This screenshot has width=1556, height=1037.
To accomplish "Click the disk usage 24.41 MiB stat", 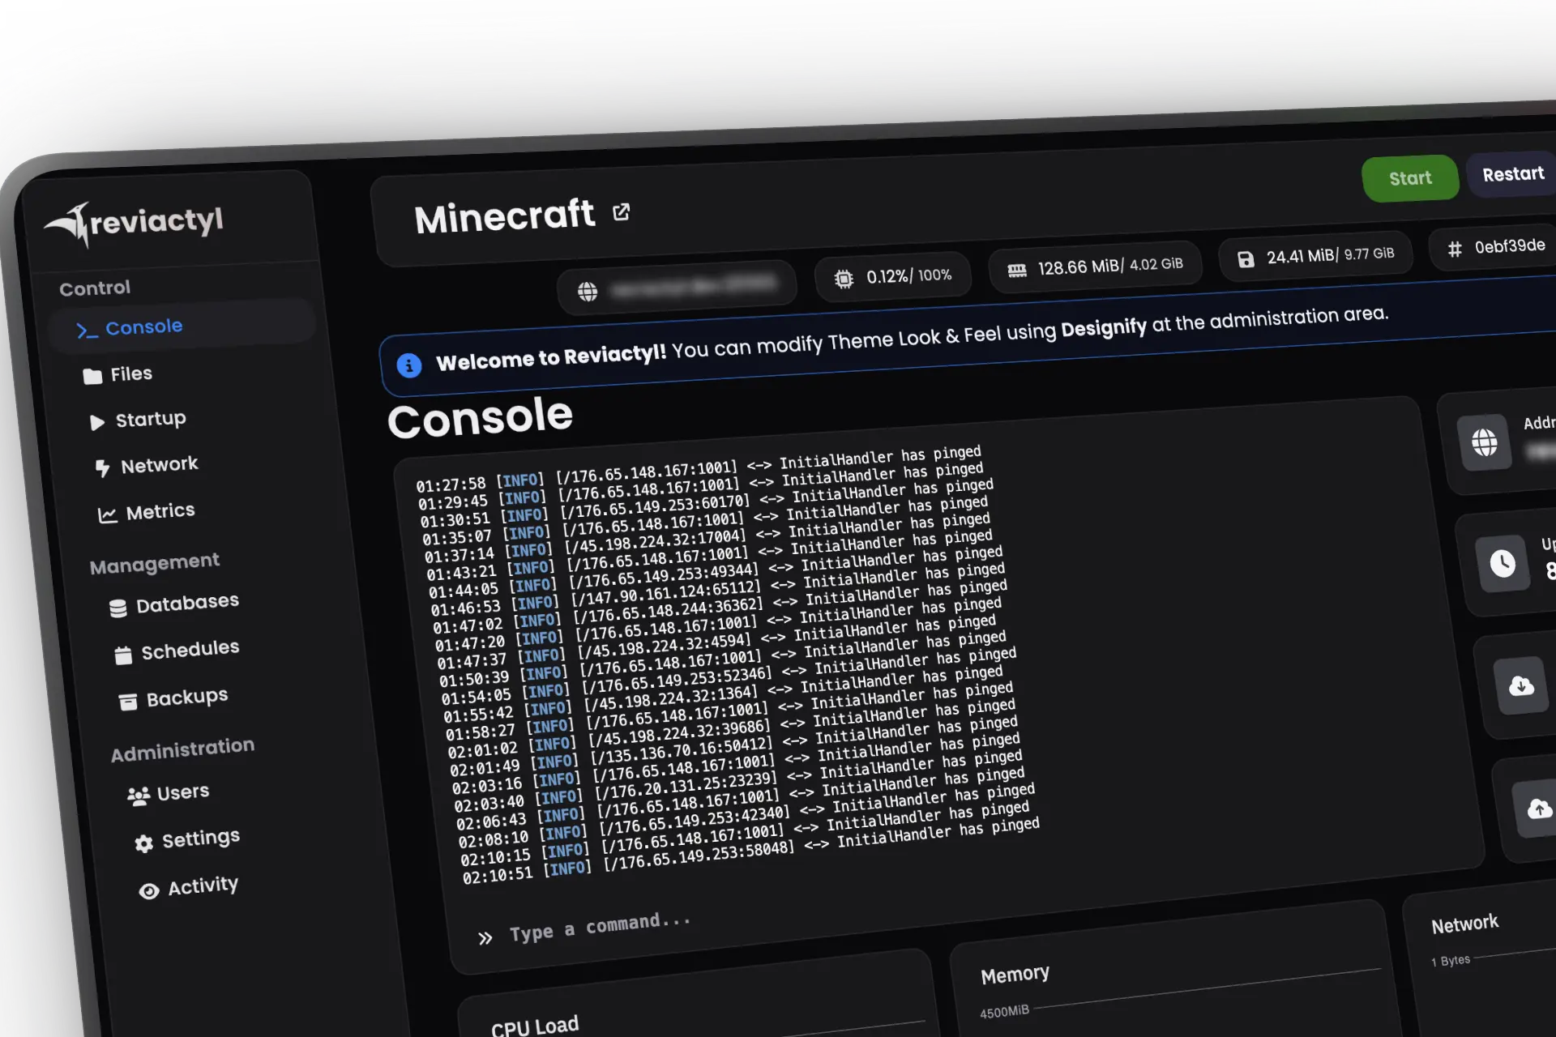I will [1316, 256].
